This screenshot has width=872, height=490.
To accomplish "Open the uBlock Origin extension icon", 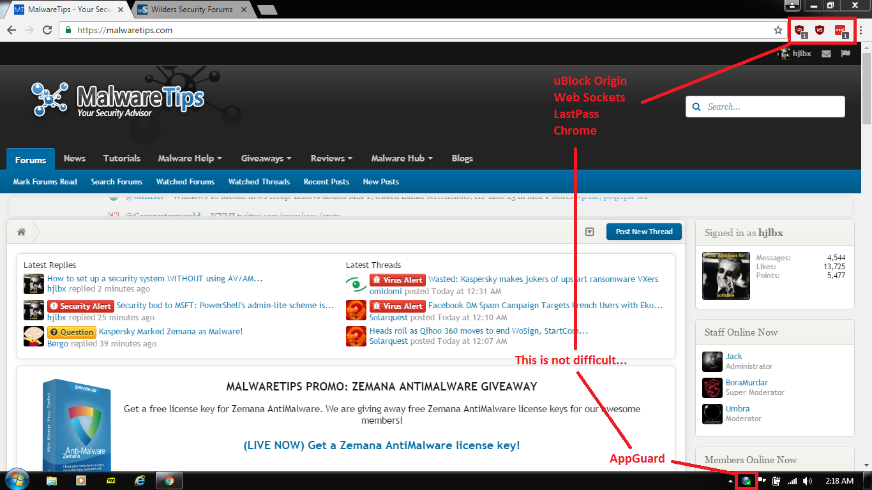I will [x=800, y=30].
